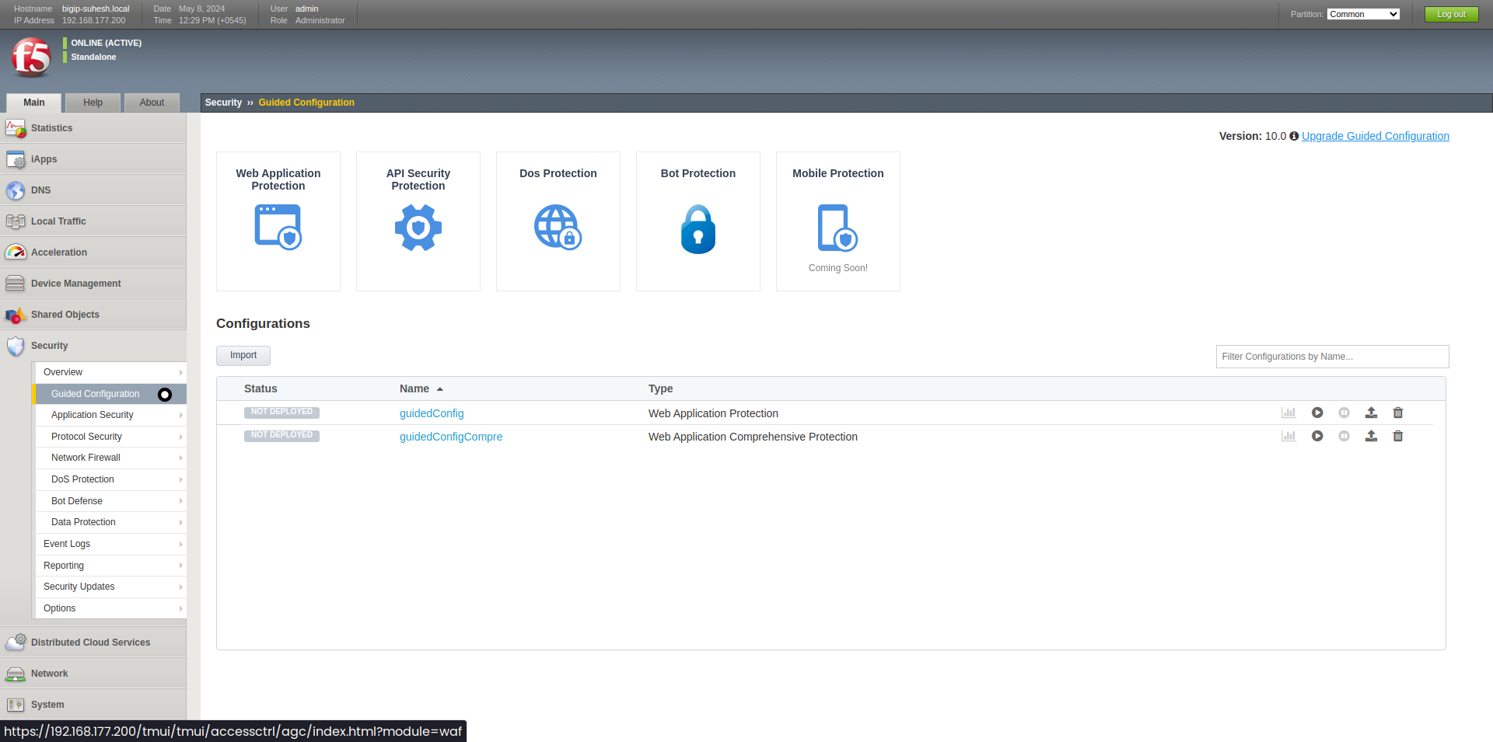Click the Import button
This screenshot has height=742, width=1493.
tap(243, 355)
